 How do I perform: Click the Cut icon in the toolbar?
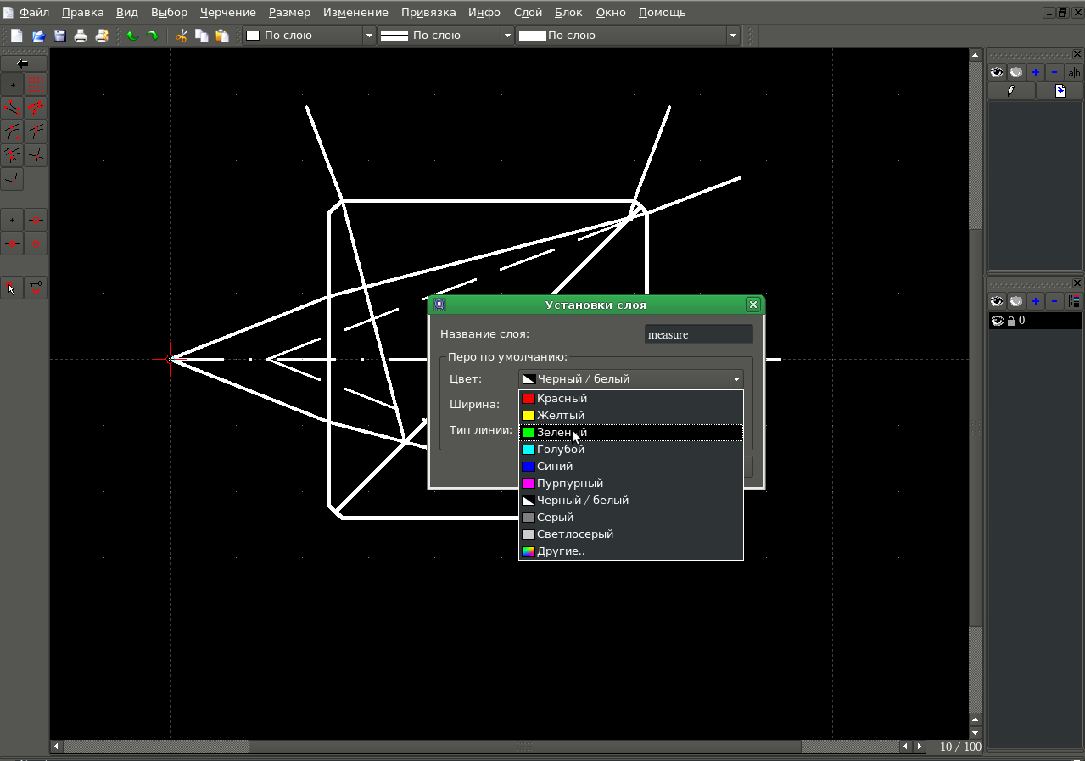click(x=180, y=35)
